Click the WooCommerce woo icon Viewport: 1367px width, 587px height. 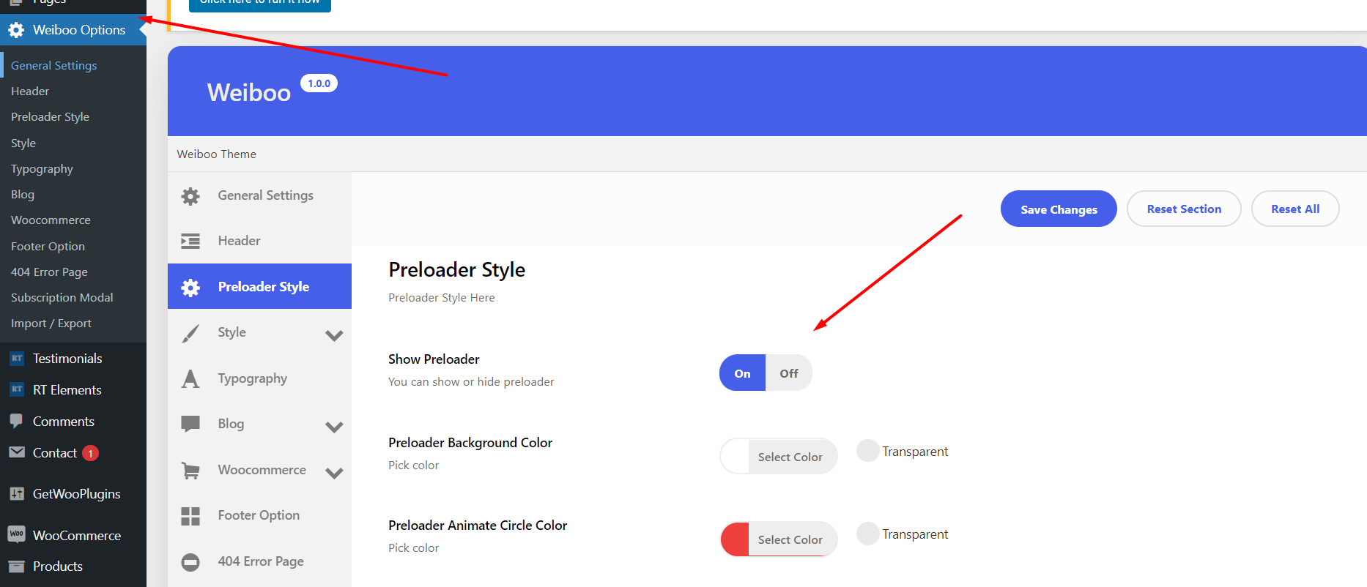pos(17,534)
